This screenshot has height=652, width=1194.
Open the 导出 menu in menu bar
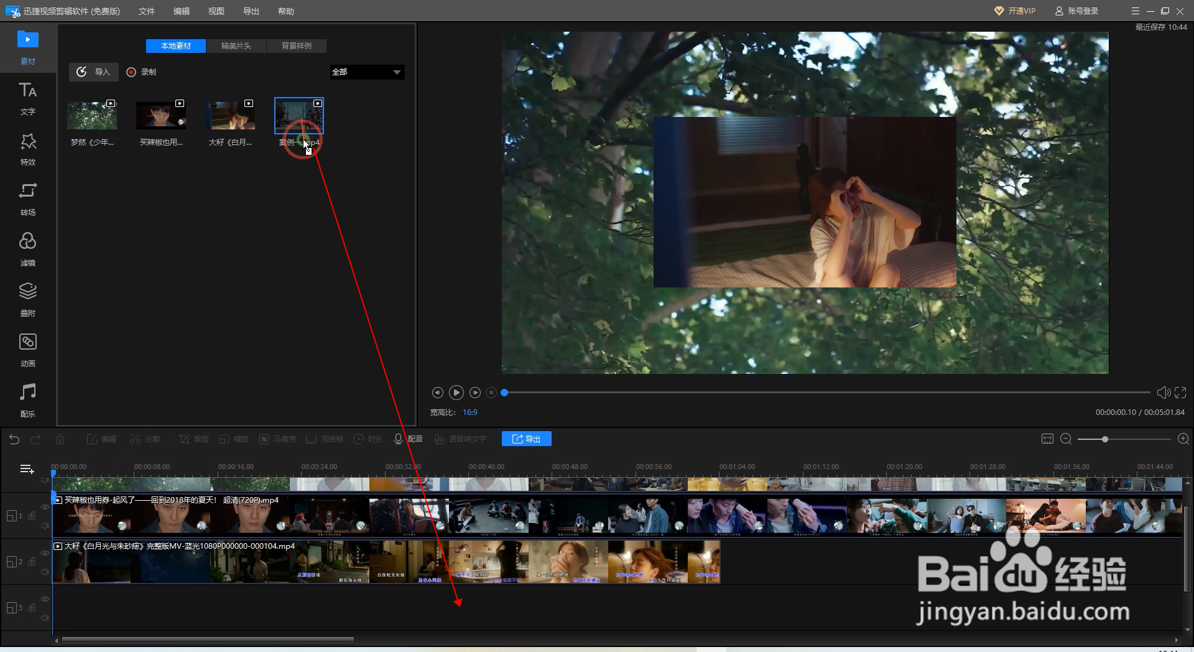point(251,11)
